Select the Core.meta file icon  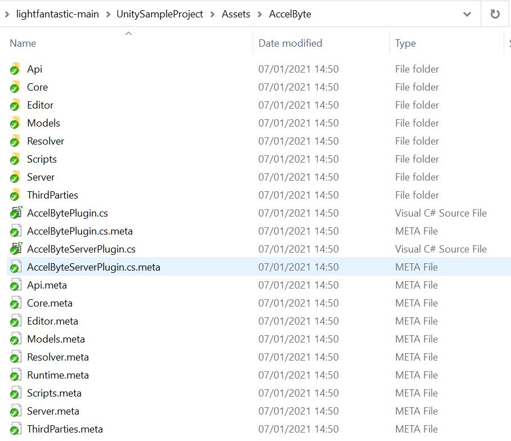15,303
